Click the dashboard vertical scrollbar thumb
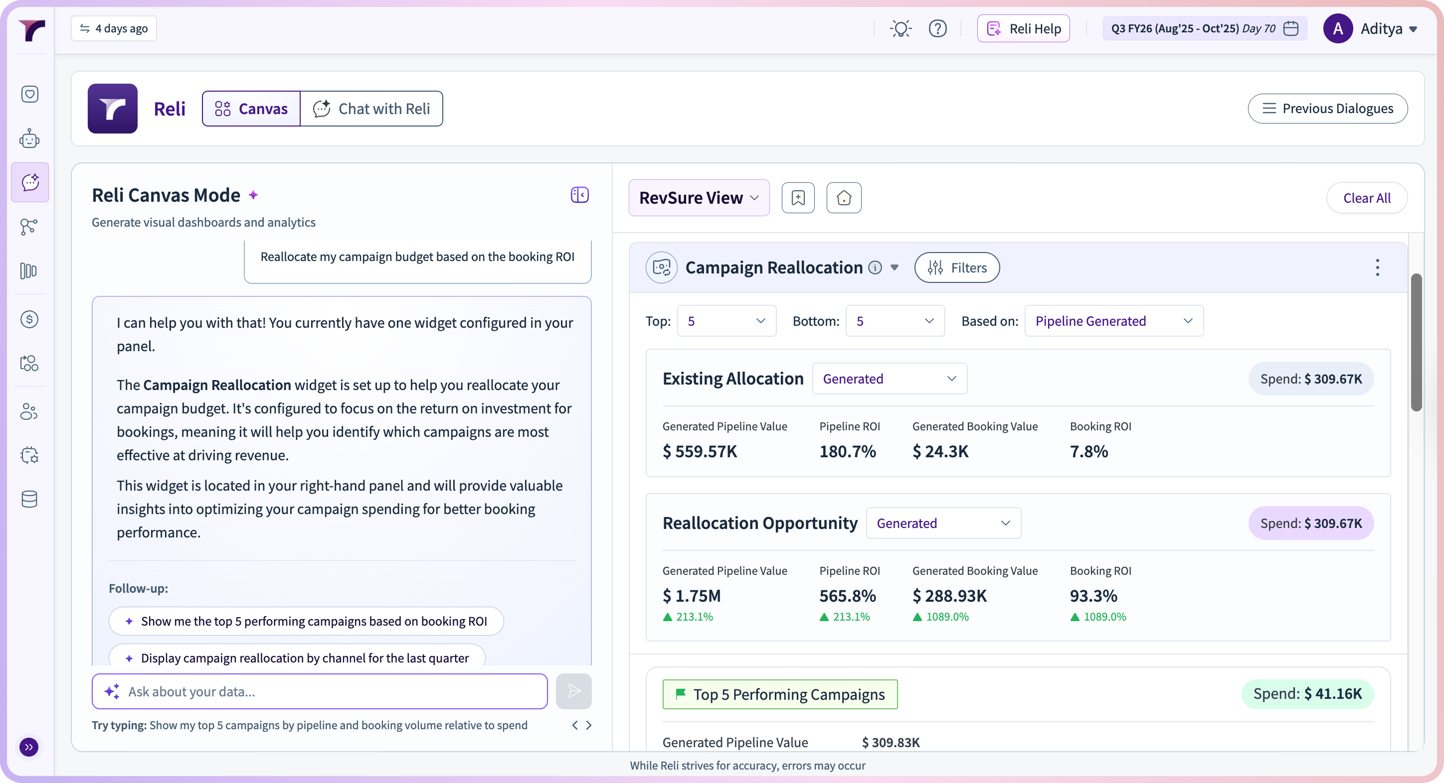The image size is (1444, 783). click(1416, 342)
